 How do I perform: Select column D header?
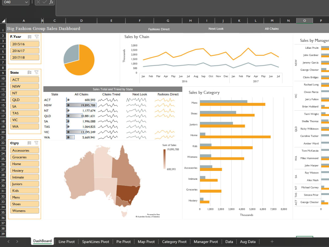[81, 20]
